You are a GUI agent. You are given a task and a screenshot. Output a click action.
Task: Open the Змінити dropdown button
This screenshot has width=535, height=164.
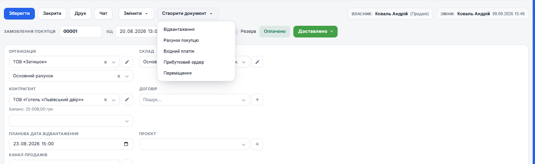pyautogui.click(x=136, y=14)
